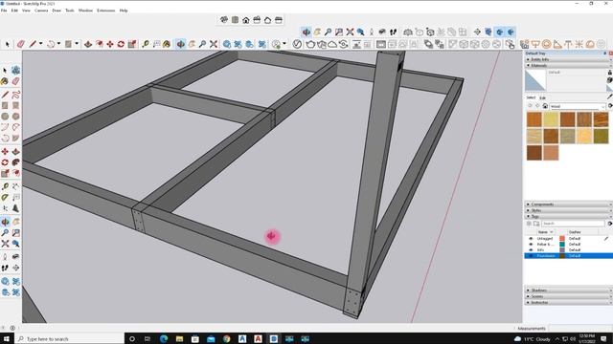Open the File menu
Image resolution: width=613 pixels, height=344 pixels.
[x=4, y=11]
